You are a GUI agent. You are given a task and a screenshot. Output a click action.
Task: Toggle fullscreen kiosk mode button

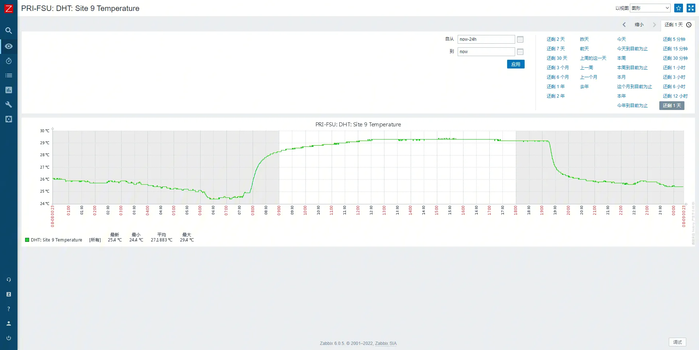691,8
